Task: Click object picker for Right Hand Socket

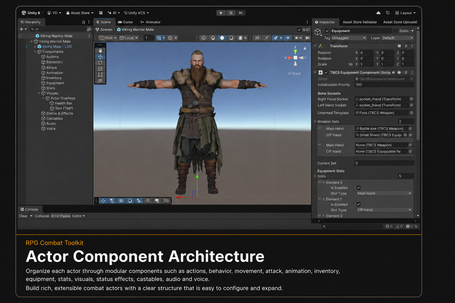Action: (x=411, y=99)
